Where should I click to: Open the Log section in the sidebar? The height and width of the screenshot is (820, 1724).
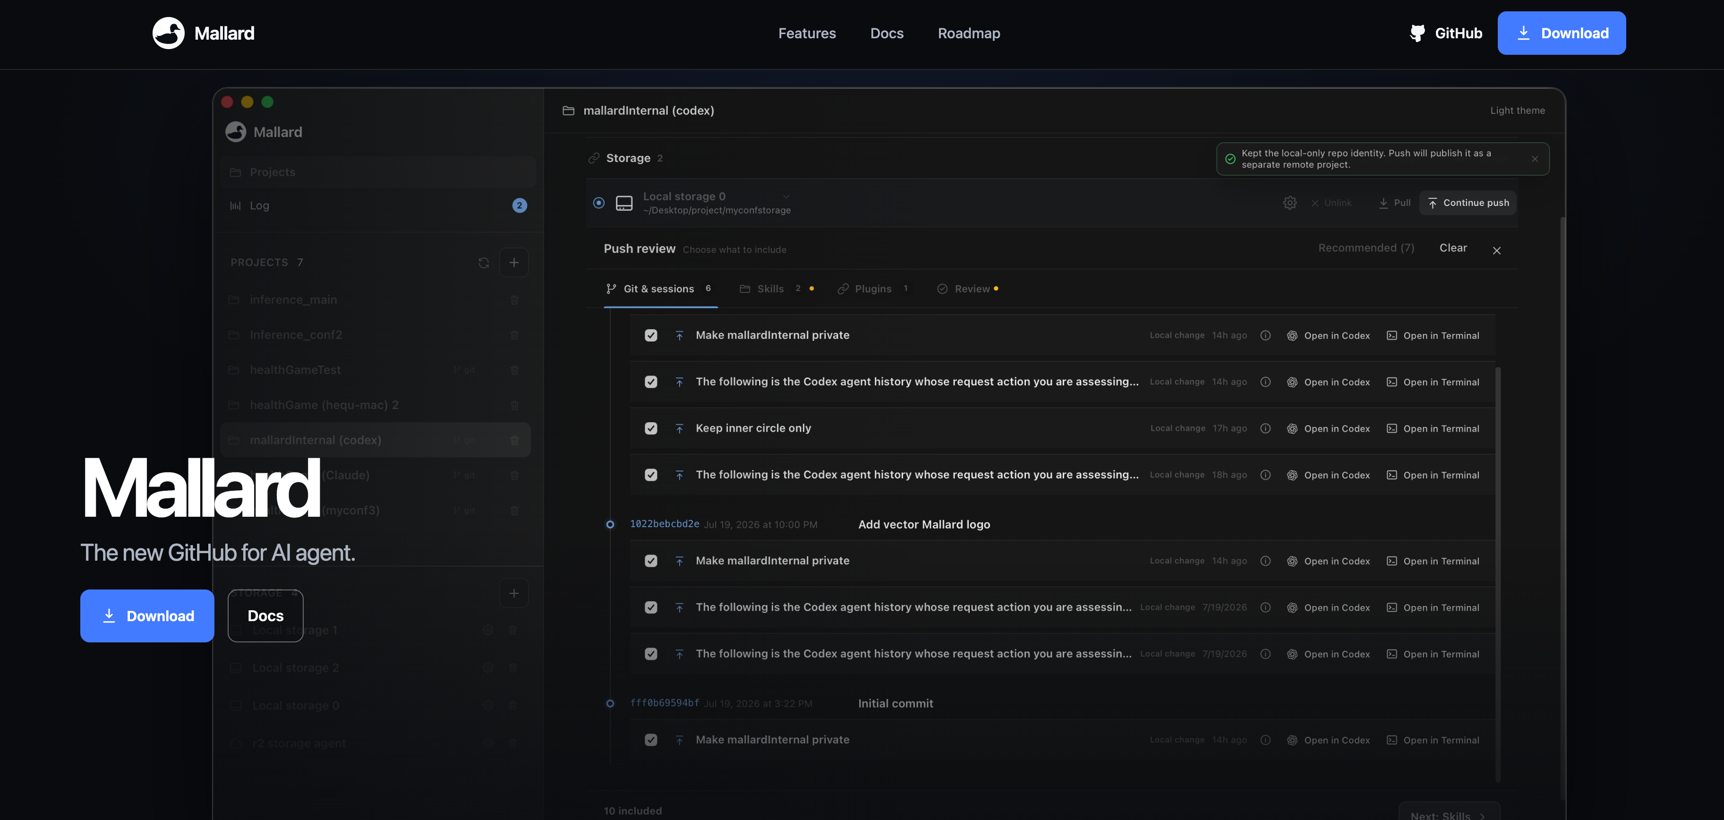377,205
